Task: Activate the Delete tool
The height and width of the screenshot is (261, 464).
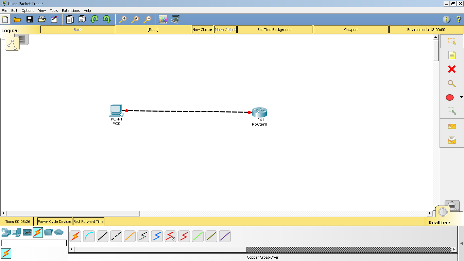Action: coord(451,69)
